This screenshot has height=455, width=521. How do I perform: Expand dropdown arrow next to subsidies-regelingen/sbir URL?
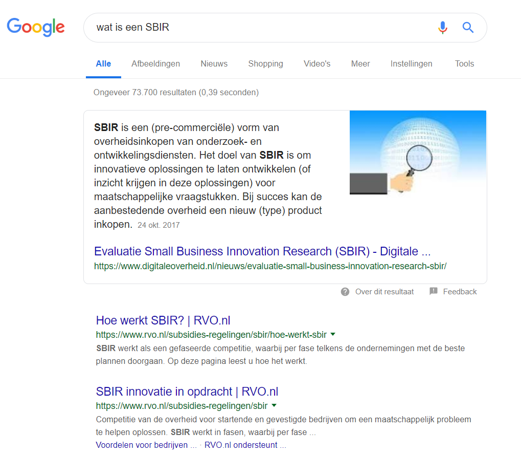click(274, 405)
